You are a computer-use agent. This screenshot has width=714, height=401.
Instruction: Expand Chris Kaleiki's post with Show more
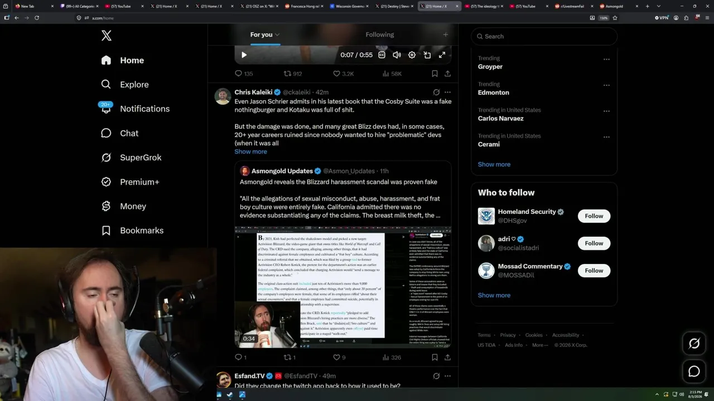tap(250, 151)
